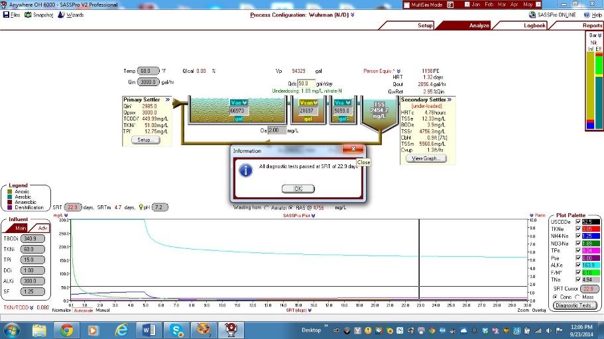Launch Google Chrome from the taskbar
Viewport: 604px width, 339px height.
coord(66,329)
